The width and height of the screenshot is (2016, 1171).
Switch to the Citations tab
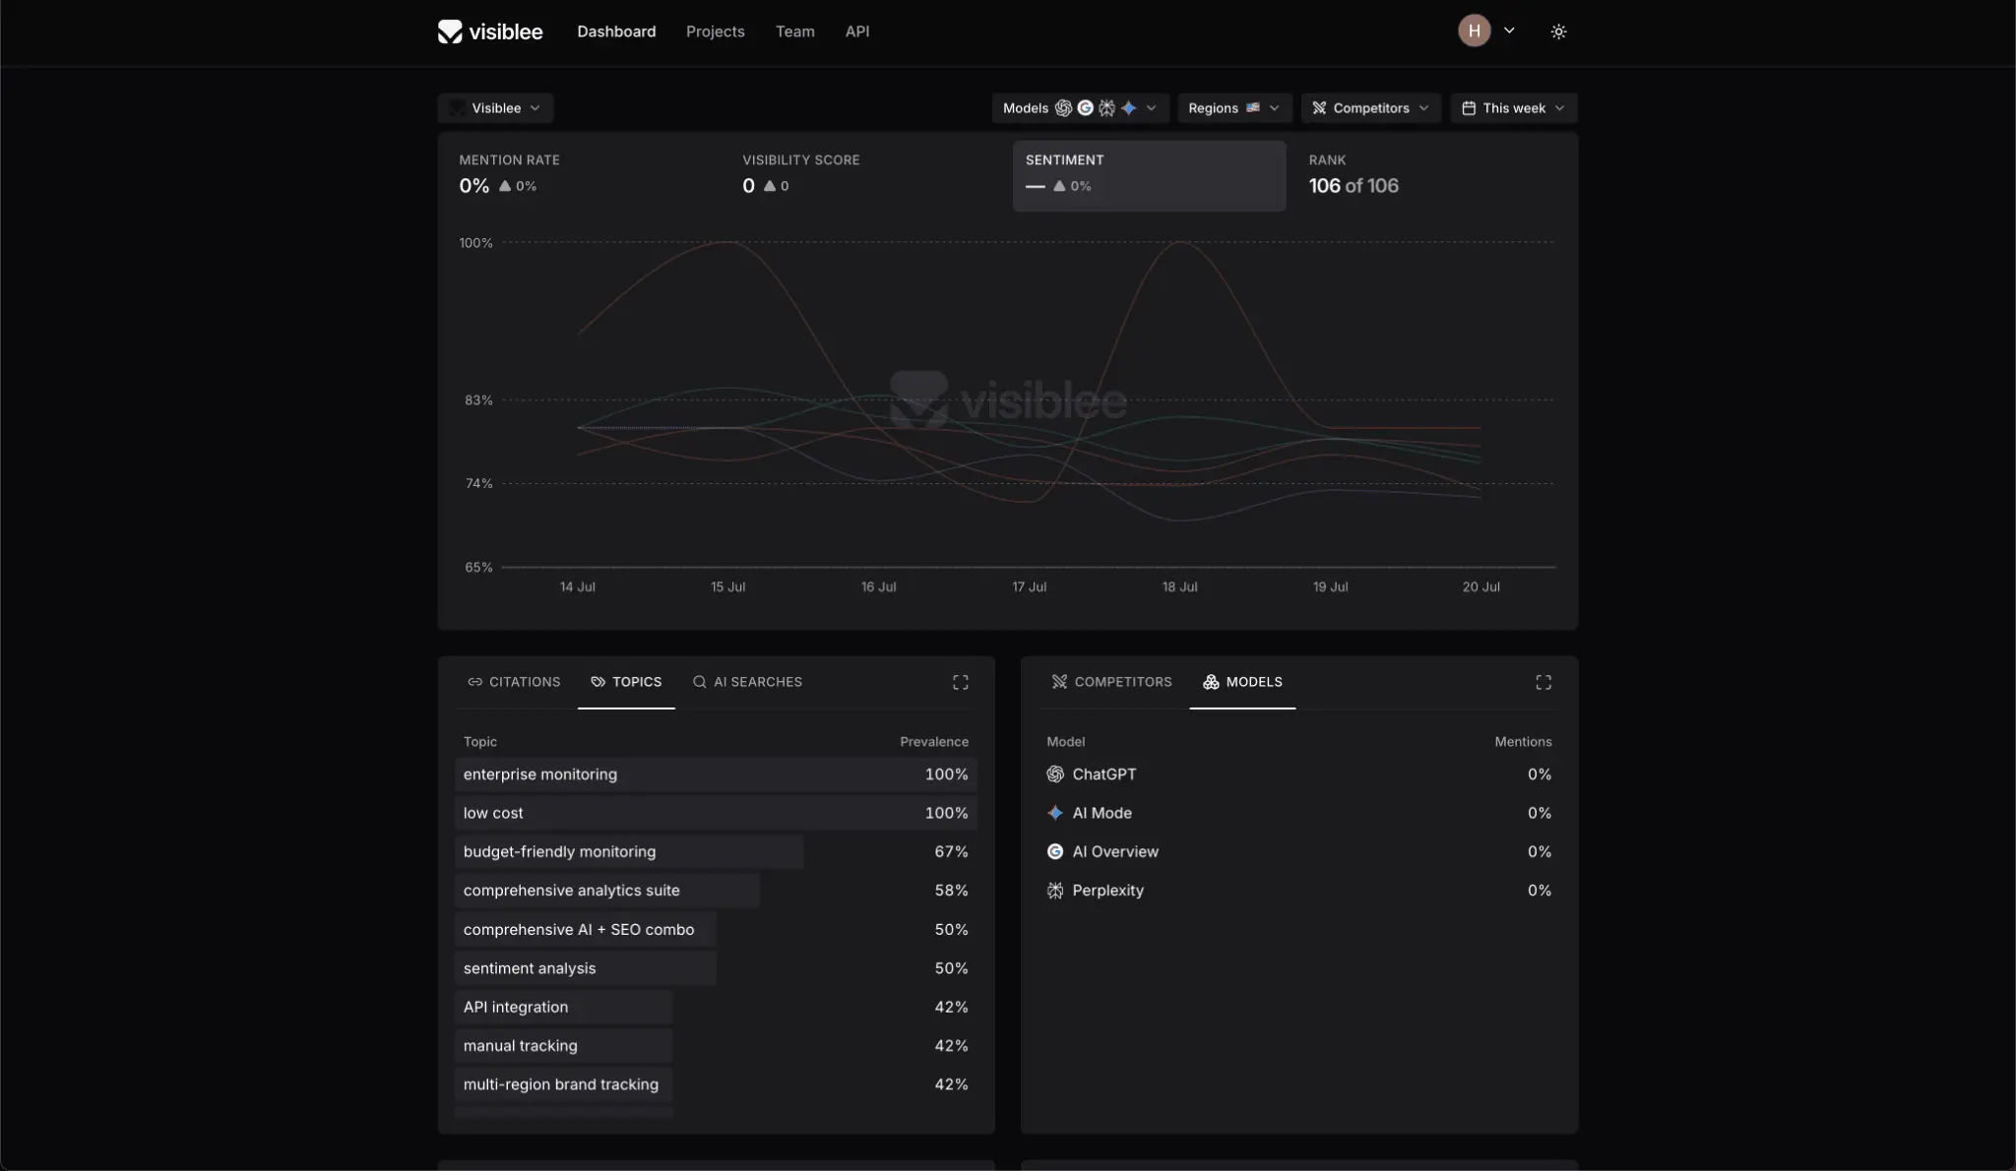513,682
